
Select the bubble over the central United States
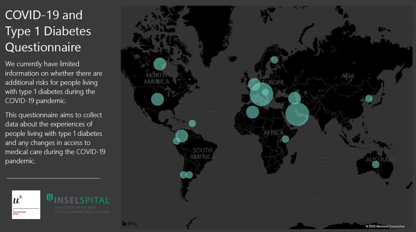(x=157, y=99)
